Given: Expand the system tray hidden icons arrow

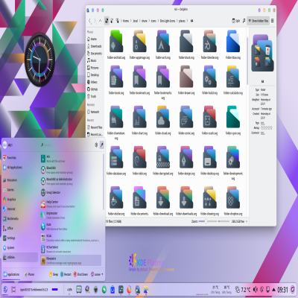Looking at the screenshot, I should pos(274,290).
